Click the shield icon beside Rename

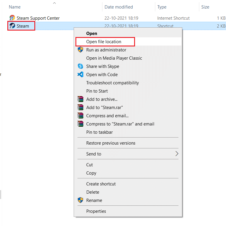(80, 200)
